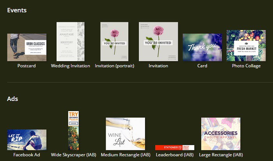
Task: Open the 'Thank you' Card thumbnail
Action: coord(202,47)
